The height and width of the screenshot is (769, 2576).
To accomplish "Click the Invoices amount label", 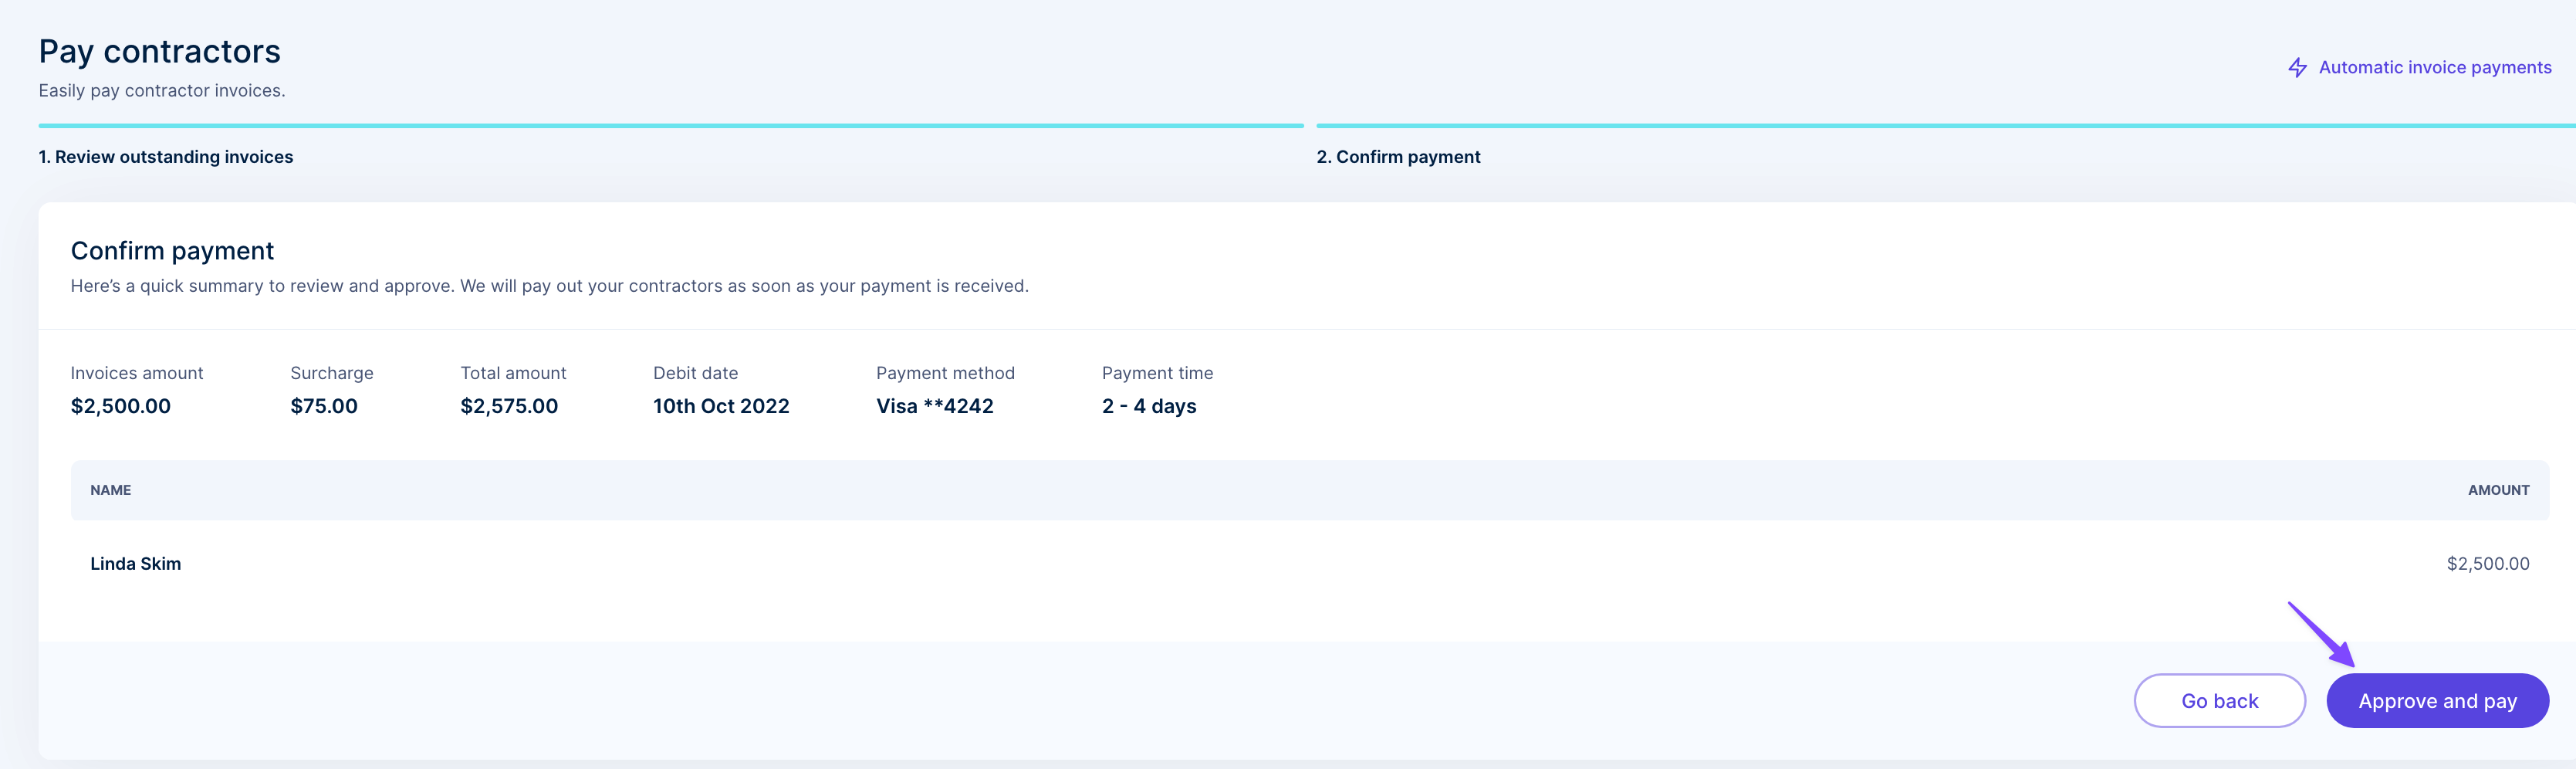I will [x=137, y=373].
